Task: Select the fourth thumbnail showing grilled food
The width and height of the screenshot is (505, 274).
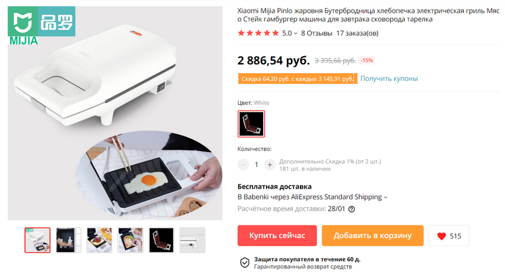Action: (130, 240)
